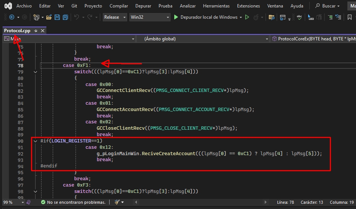This screenshot has height=209, width=356.
Task: Click the find in files folder icon
Action: point(271,17)
